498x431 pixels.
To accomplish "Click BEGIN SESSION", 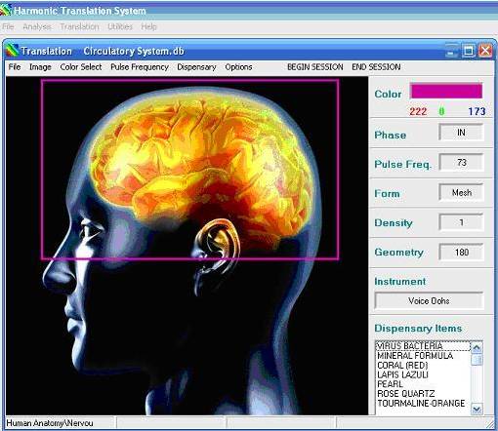I will [314, 67].
